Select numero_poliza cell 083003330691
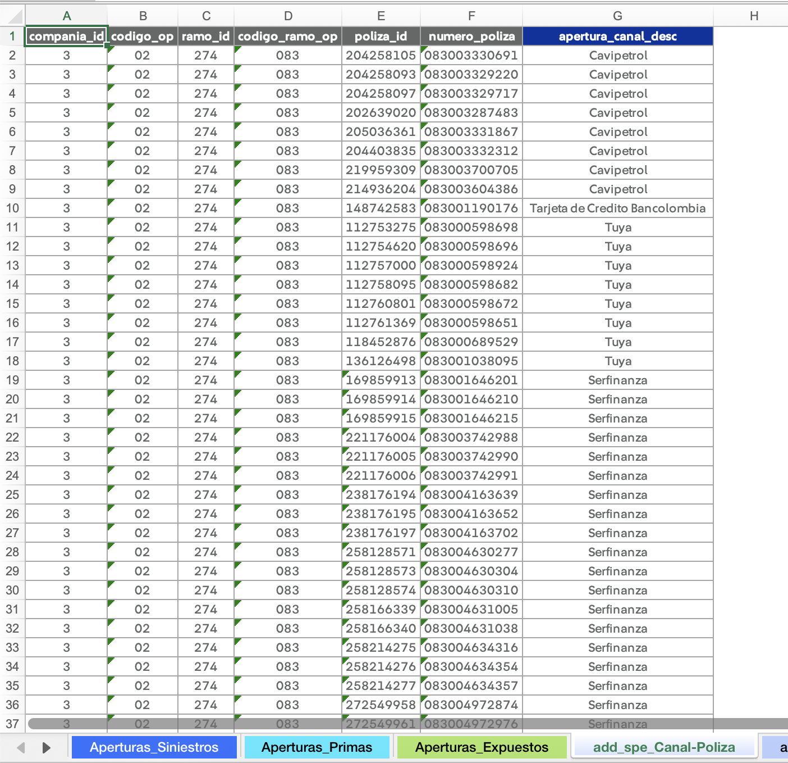 [x=471, y=56]
